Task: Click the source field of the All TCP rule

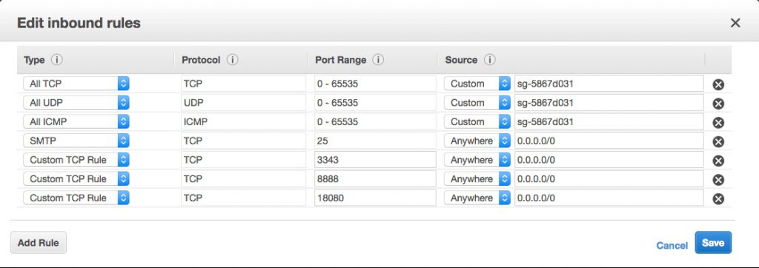Action: click(609, 84)
